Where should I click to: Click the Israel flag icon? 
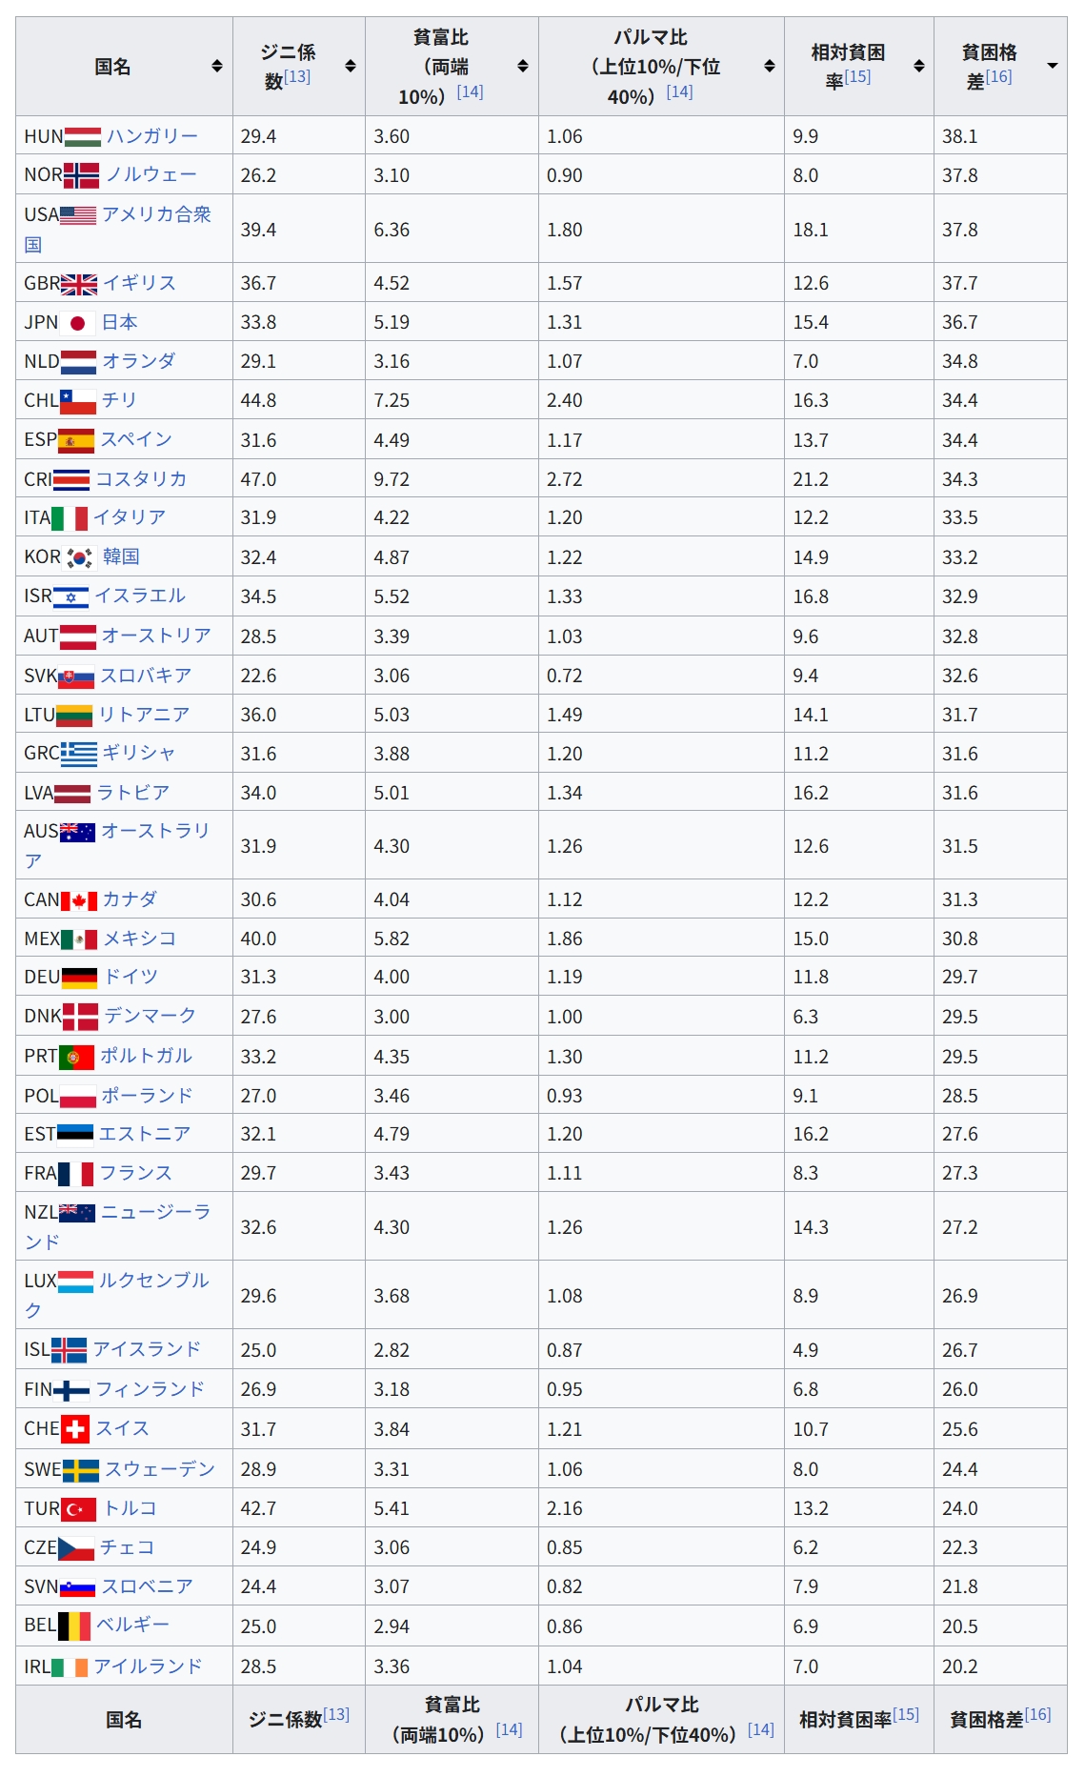pyautogui.click(x=71, y=596)
